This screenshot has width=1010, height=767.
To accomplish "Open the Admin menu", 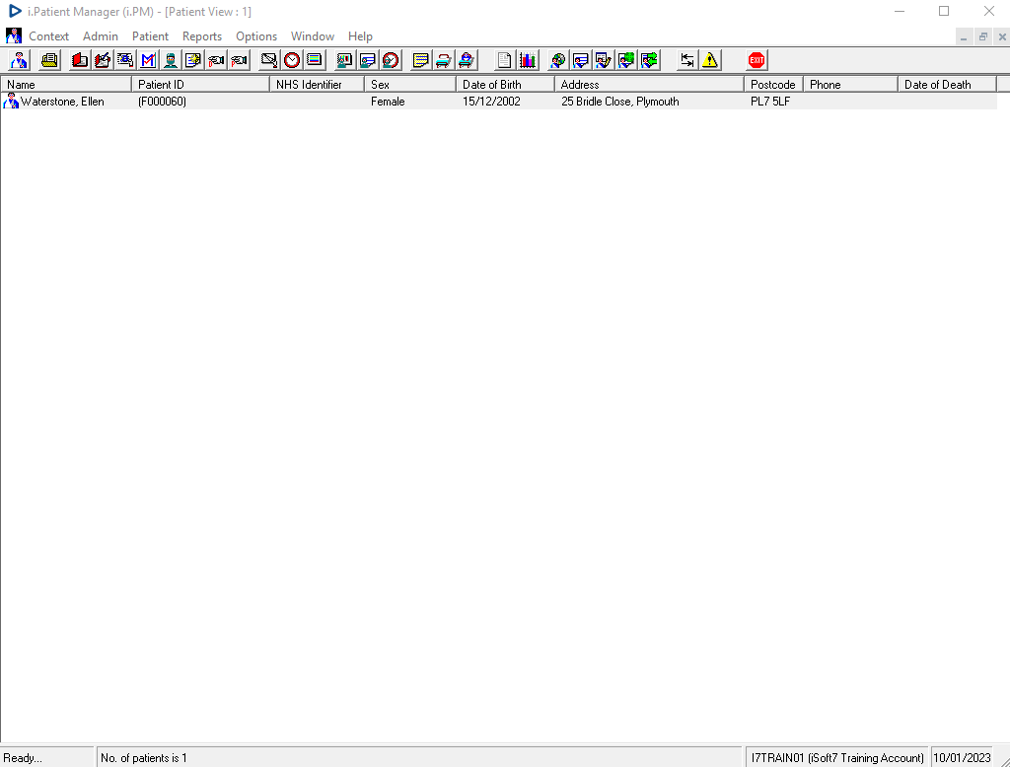I will tap(101, 36).
